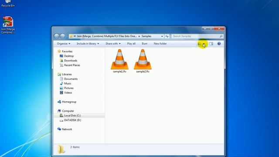Open the Share with menu
The image size is (279, 157).
click(x=113, y=44)
